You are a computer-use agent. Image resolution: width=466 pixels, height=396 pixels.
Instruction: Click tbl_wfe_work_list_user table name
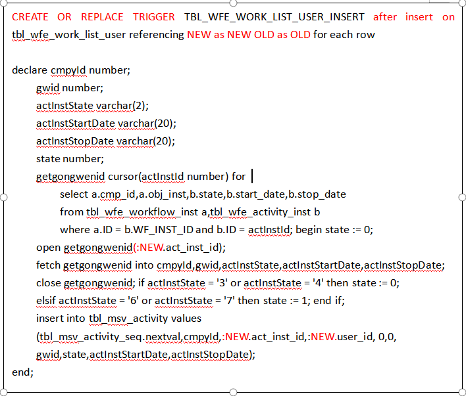(x=69, y=35)
